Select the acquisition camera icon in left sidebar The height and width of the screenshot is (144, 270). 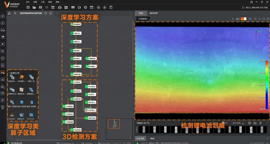tap(2, 16)
